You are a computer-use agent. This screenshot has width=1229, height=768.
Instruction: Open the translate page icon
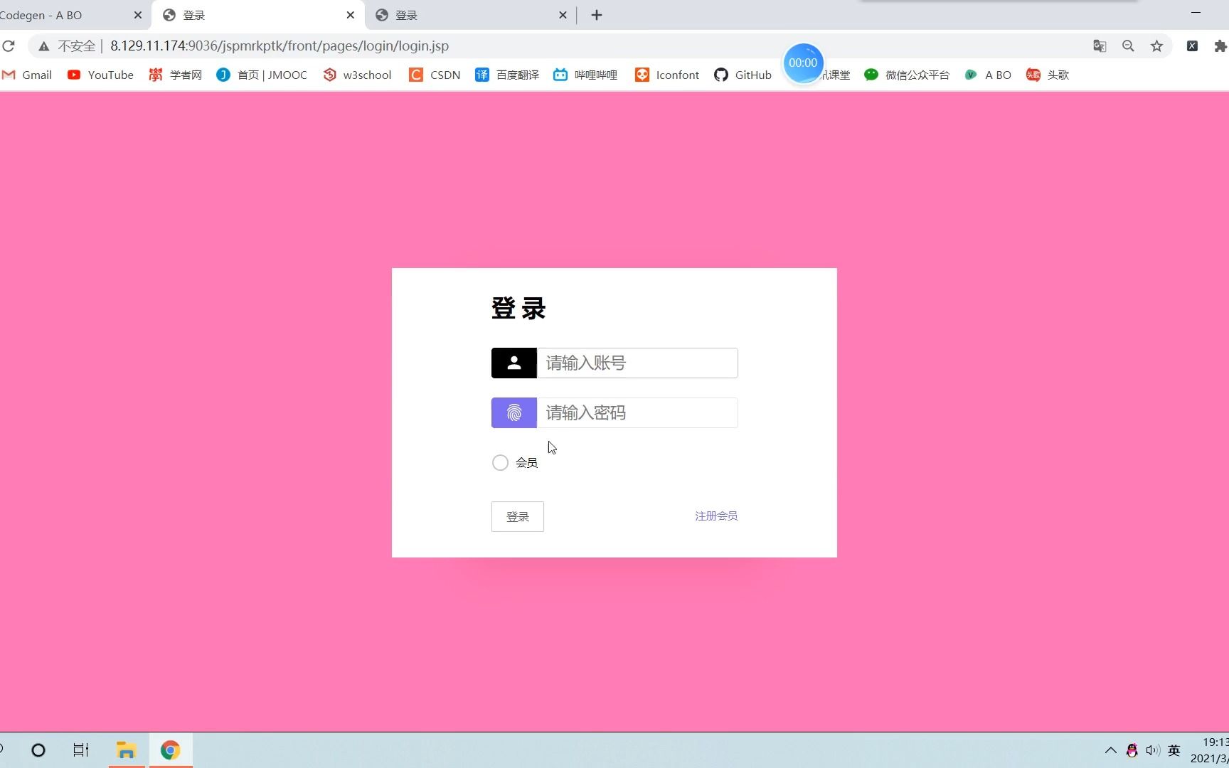click(x=1100, y=46)
